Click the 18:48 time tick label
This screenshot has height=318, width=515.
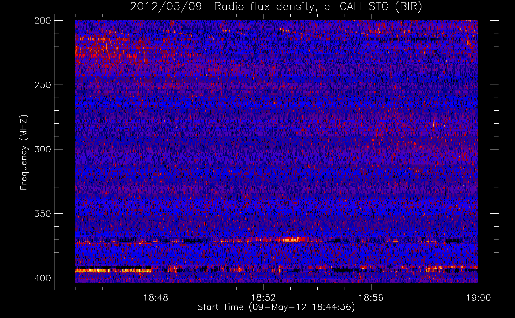156,298
